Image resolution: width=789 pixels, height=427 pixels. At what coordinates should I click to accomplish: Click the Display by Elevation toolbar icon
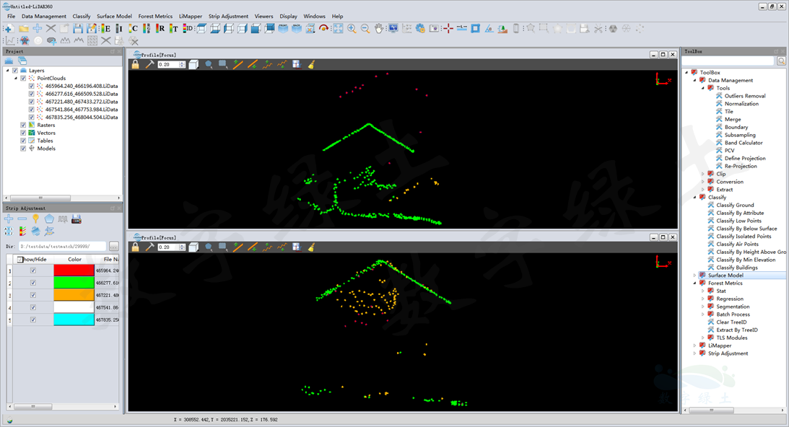pyautogui.click(x=106, y=29)
